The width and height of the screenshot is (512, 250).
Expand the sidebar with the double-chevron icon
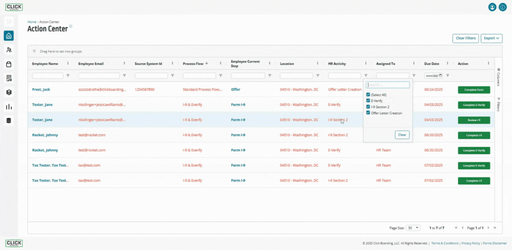tap(9, 21)
